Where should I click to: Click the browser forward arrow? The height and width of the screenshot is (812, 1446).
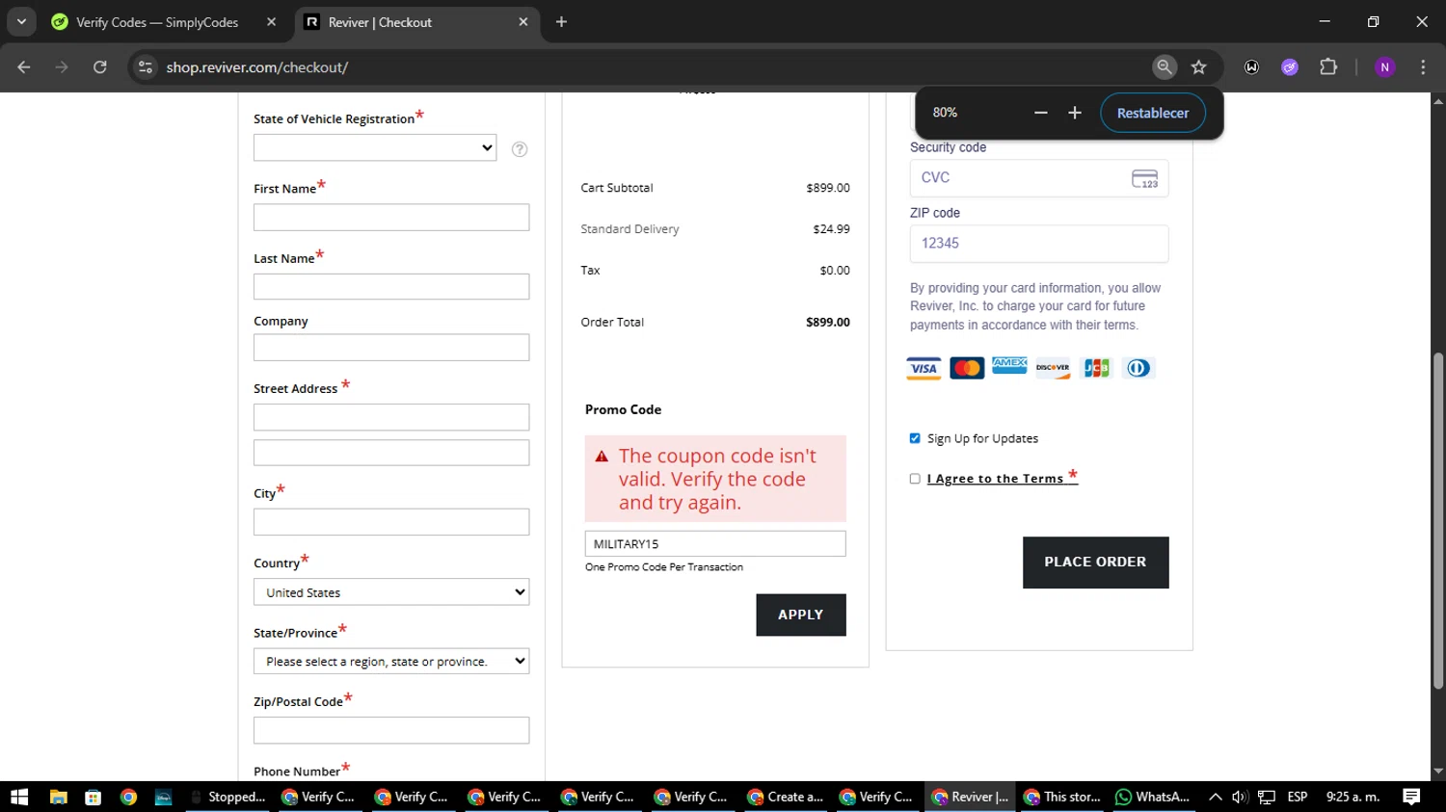tap(62, 67)
